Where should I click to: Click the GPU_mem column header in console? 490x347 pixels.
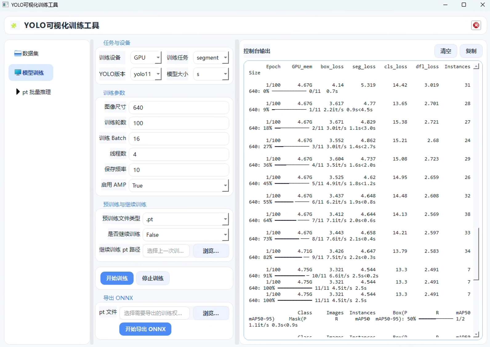pyautogui.click(x=302, y=66)
